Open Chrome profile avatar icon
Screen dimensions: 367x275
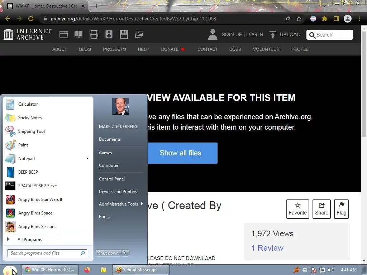[x=348, y=19]
